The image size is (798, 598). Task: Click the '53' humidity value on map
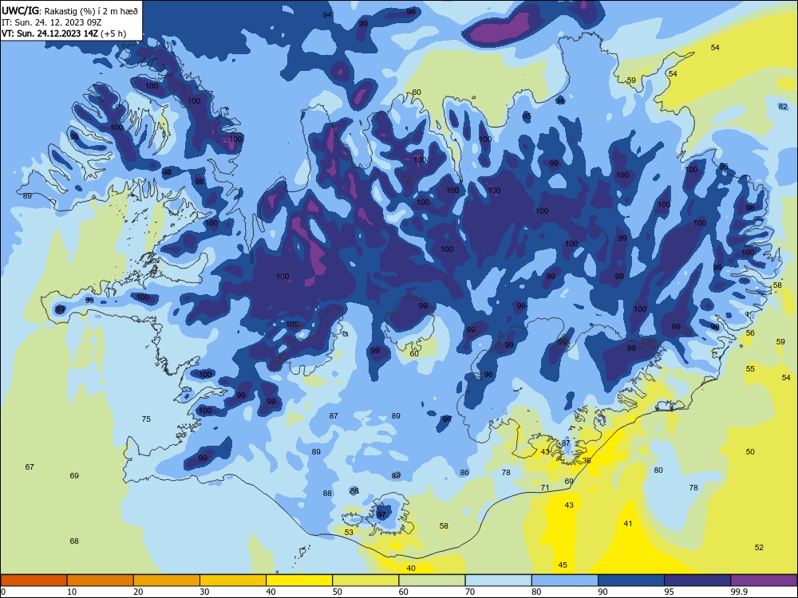tap(349, 533)
